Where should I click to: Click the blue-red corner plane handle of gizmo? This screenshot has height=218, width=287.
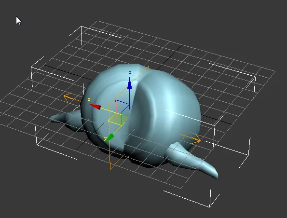(122, 106)
